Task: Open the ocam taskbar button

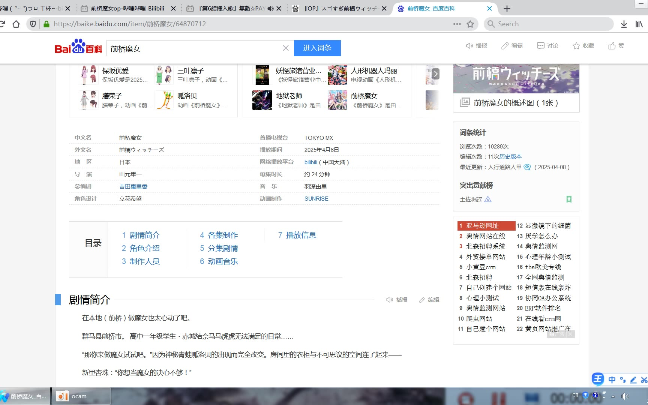Action: click(81, 396)
